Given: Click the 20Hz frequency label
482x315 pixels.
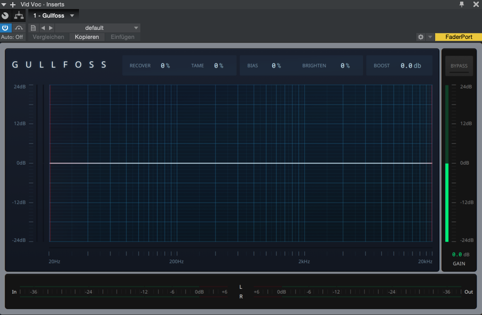Looking at the screenshot, I should pos(54,262).
